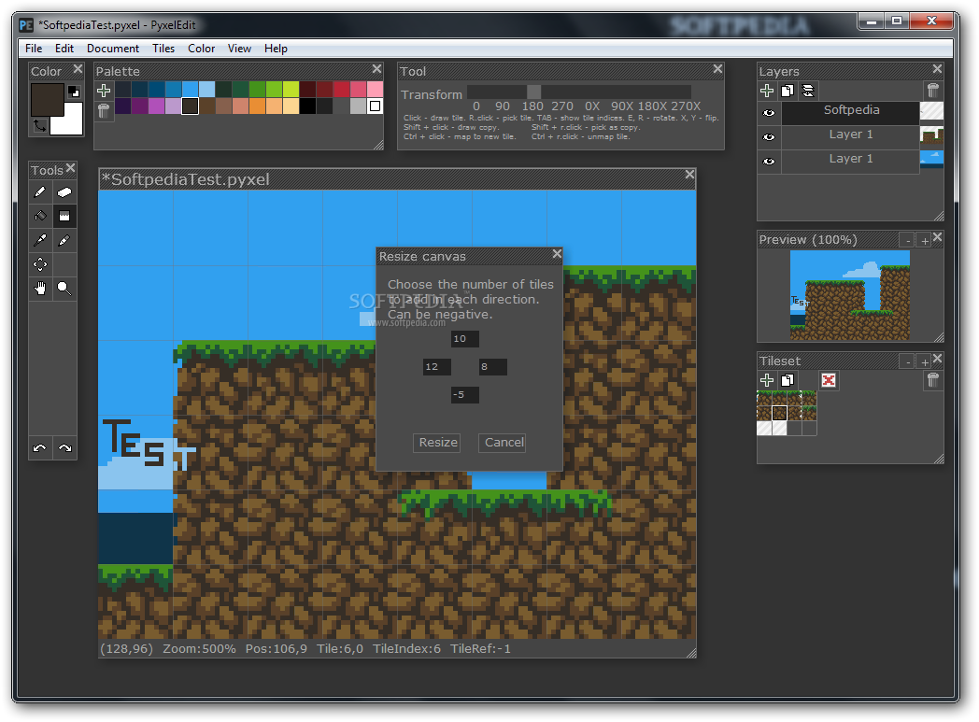Screen dimensions: 979x722
Task: Open the Help menu
Action: 276,48
